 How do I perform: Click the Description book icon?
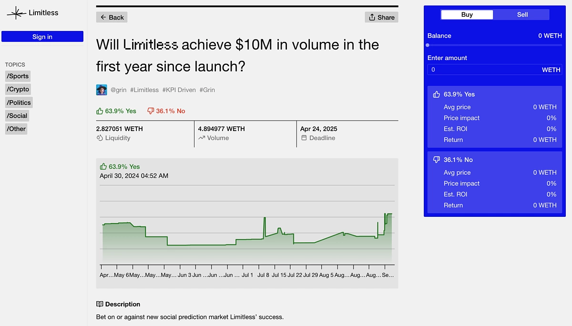pyautogui.click(x=100, y=304)
